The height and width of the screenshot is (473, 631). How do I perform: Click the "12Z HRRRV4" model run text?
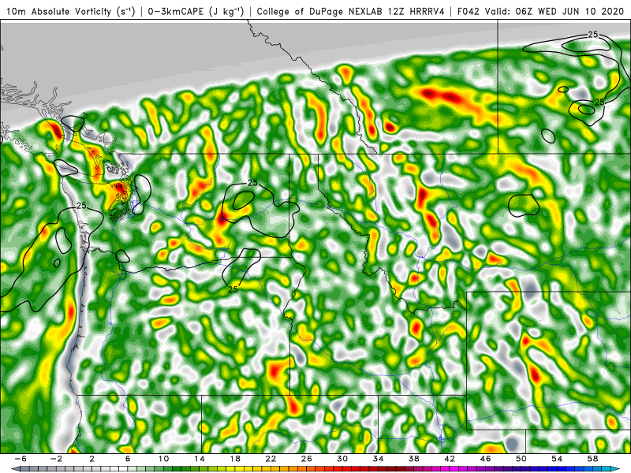coord(416,11)
